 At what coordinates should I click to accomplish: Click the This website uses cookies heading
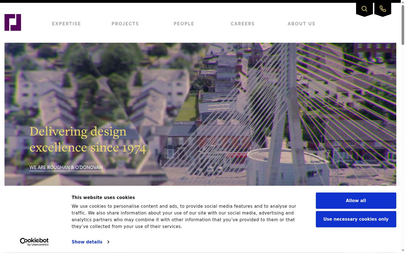tap(103, 198)
